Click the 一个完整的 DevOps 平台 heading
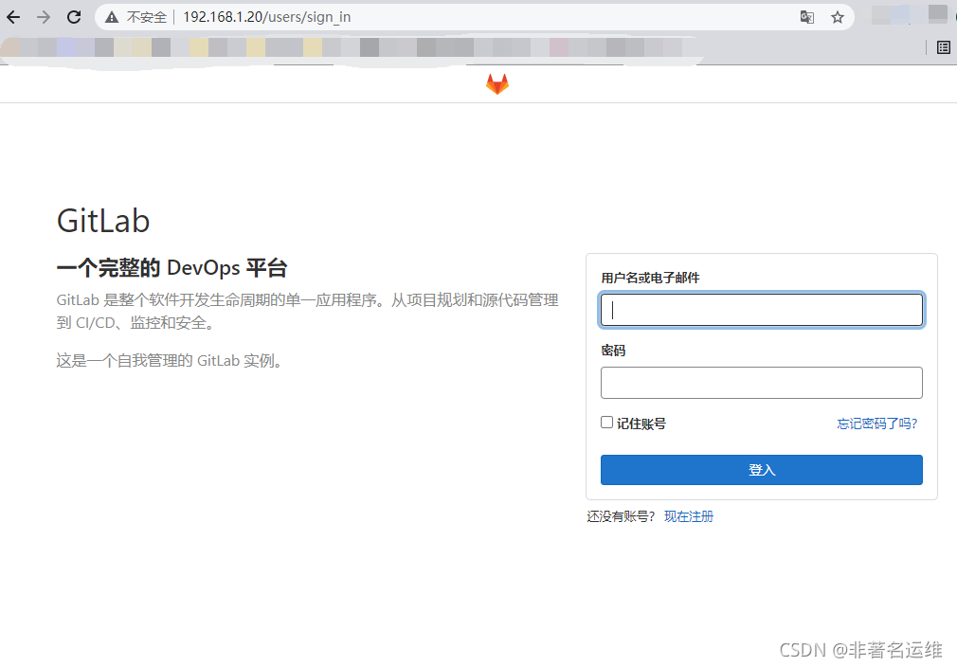The height and width of the screenshot is (667, 957). tap(172, 268)
